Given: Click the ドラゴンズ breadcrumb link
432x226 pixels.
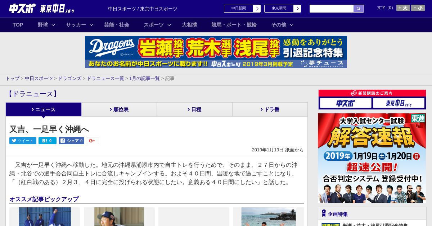Looking at the screenshot, I should (69, 79).
